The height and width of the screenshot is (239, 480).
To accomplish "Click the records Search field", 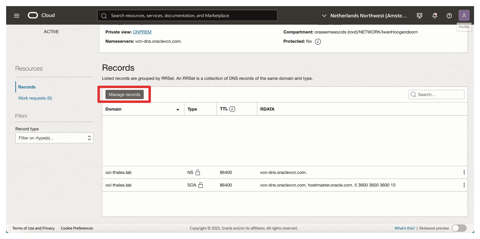I will (x=436, y=94).
